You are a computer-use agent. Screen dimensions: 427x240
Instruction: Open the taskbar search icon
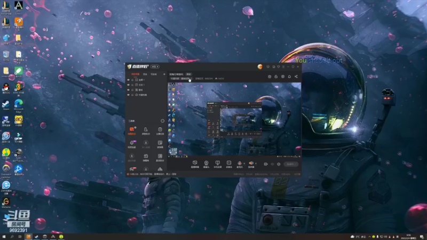(x=12, y=237)
